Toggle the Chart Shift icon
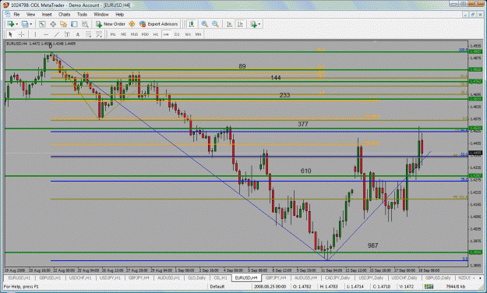This screenshot has width=487, height=293. point(240,24)
